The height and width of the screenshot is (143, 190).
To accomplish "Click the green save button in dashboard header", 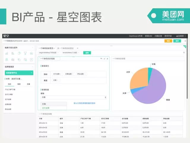I will pos(177,41).
